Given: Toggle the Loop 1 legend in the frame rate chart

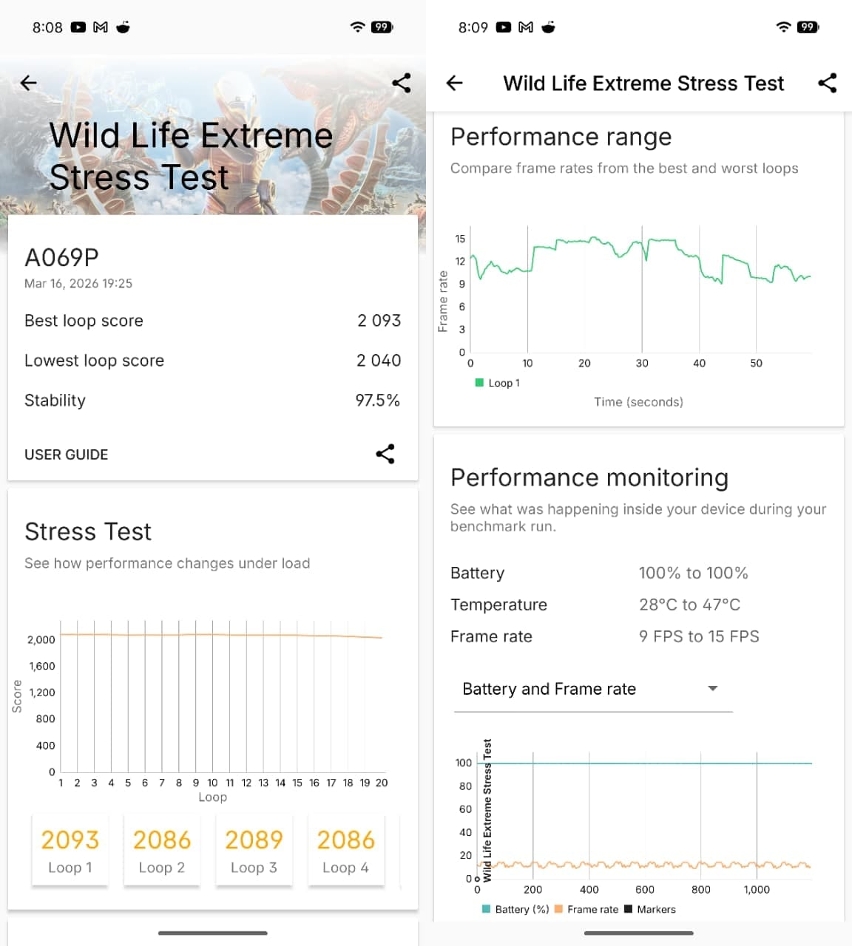Looking at the screenshot, I should pyautogui.click(x=498, y=383).
